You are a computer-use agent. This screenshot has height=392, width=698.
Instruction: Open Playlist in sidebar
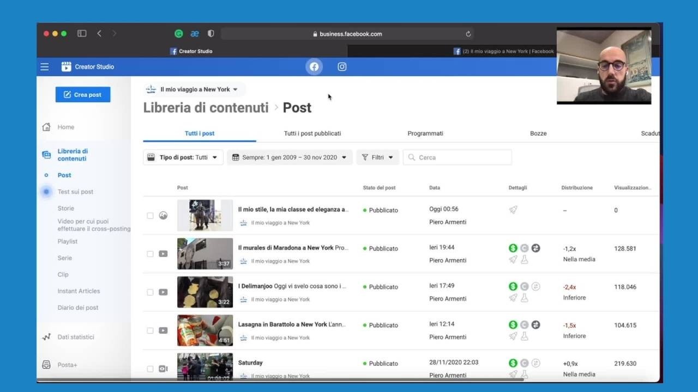68,242
